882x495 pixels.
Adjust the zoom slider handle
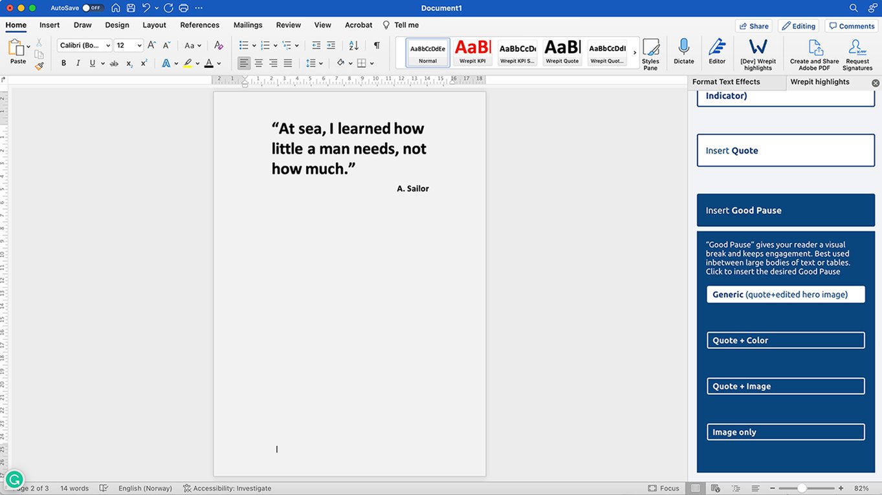[802, 489]
